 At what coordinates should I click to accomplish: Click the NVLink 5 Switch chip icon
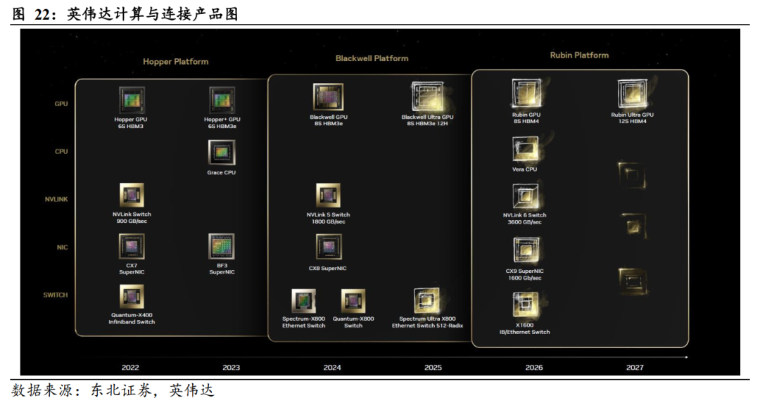(x=328, y=195)
